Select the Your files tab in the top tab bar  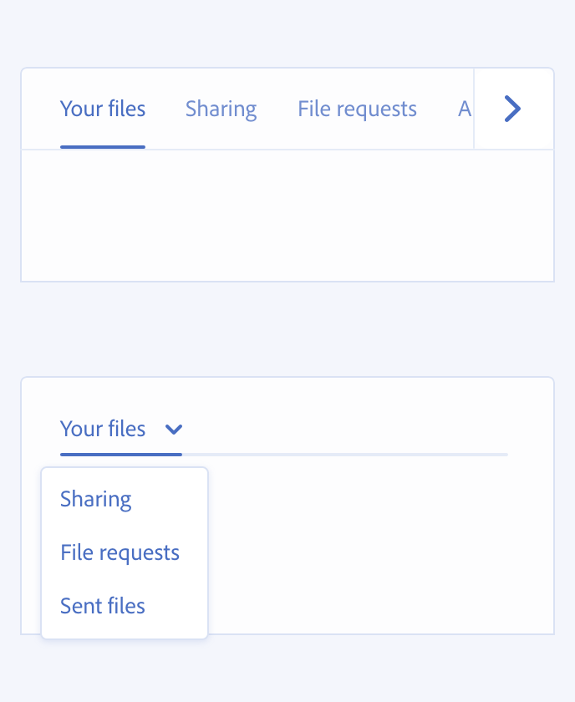pyautogui.click(x=103, y=109)
